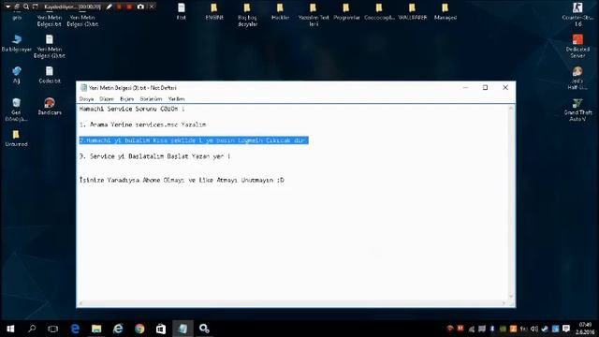Click the gear-magnifier app on taskbar
The height and width of the screenshot is (337, 599).
[x=204, y=329]
